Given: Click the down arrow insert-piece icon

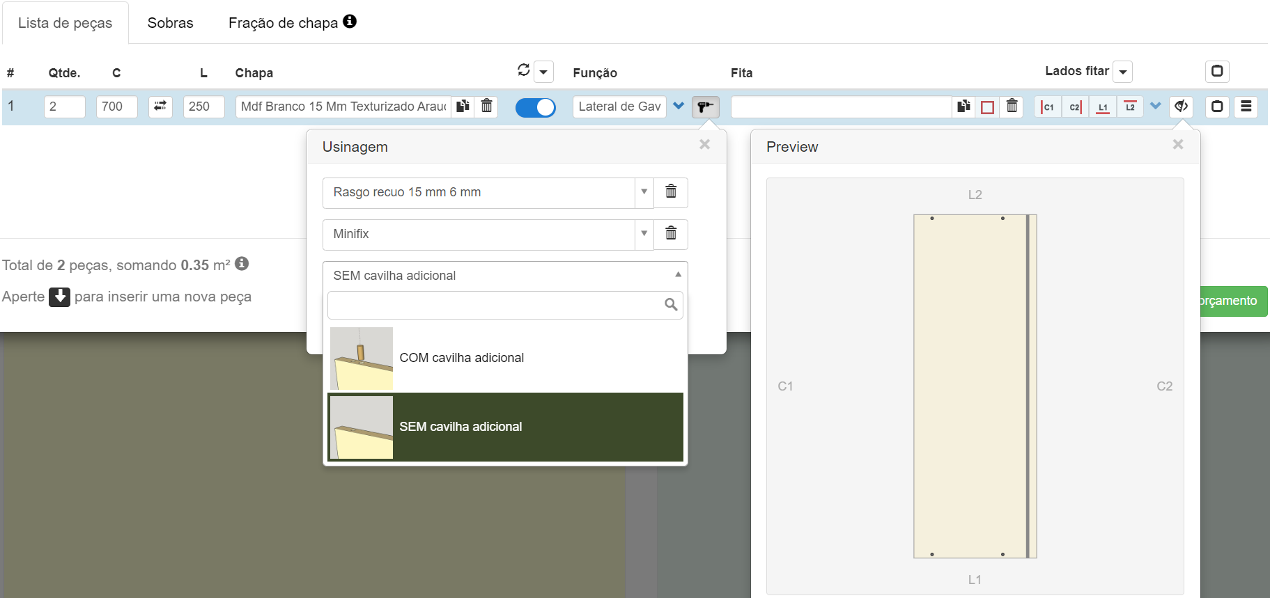Looking at the screenshot, I should tap(59, 297).
